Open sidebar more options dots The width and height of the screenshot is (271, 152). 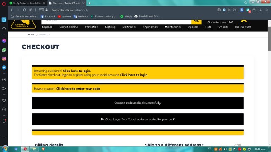click(4, 138)
